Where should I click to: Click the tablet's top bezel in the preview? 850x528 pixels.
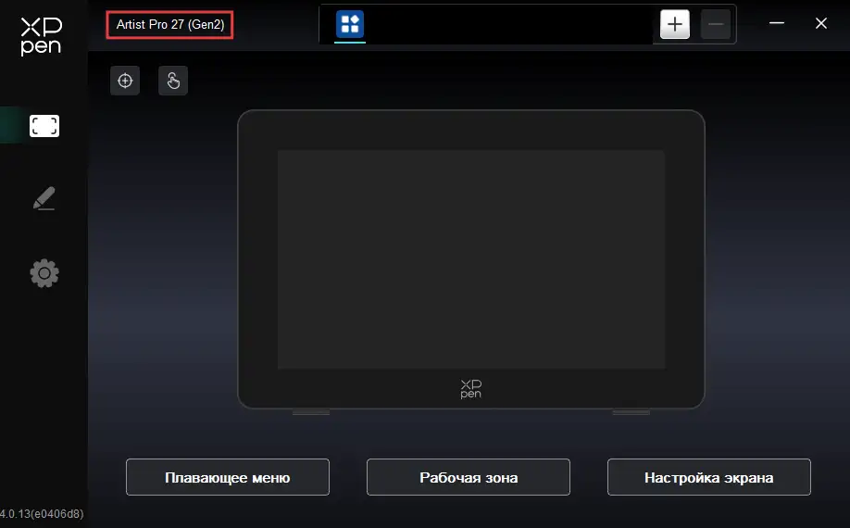(470, 130)
